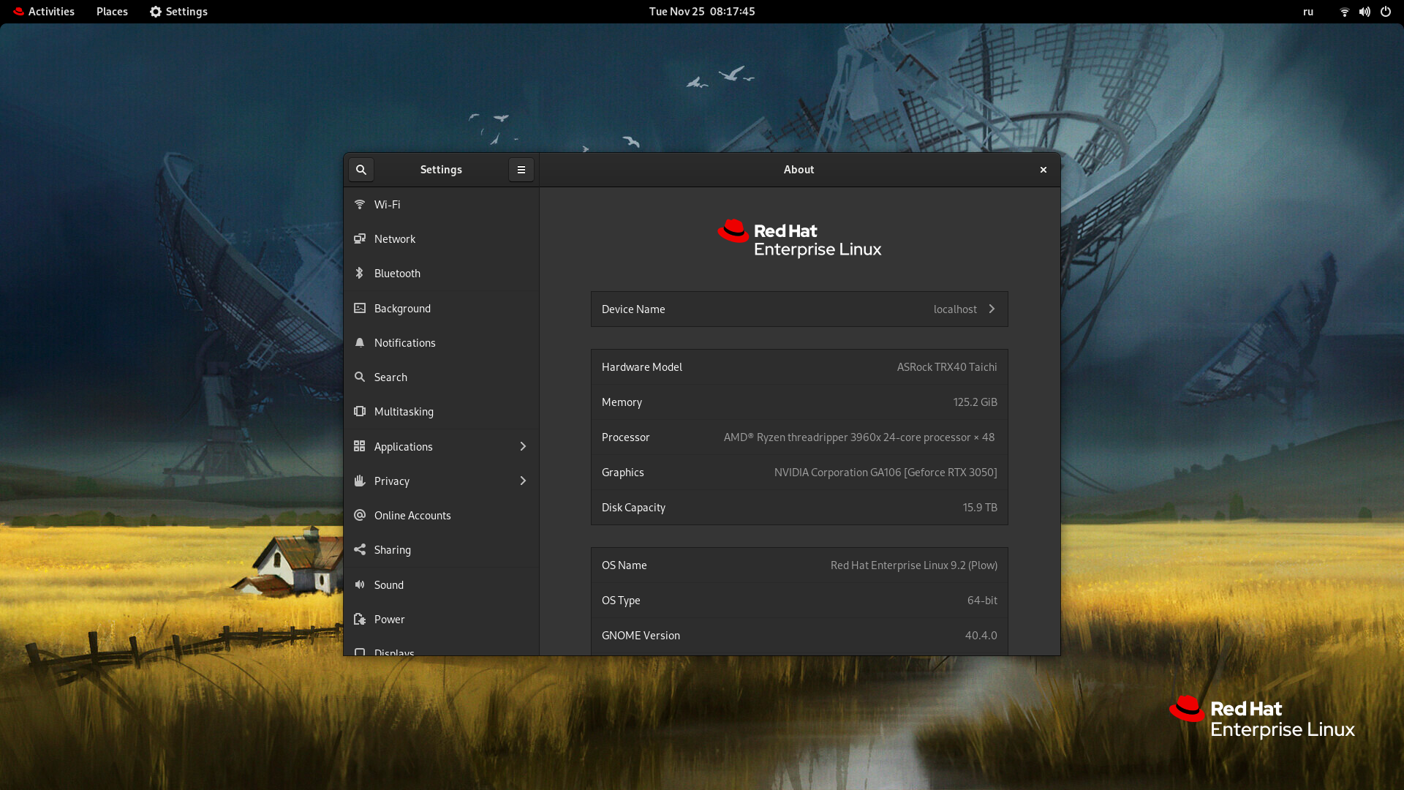Open the Activities overview
Image resolution: width=1404 pixels, height=790 pixels.
(x=44, y=12)
